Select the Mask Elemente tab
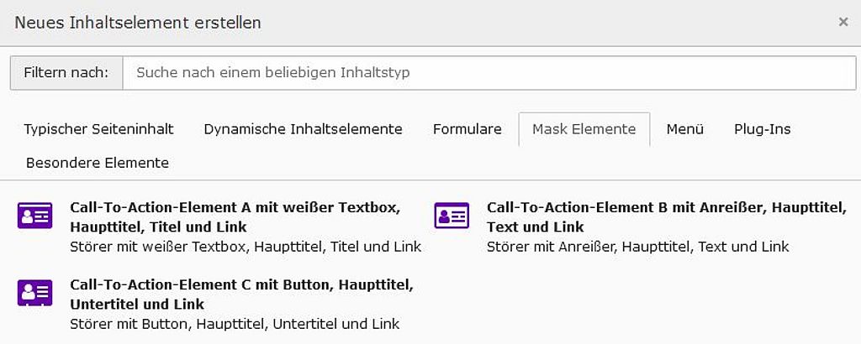The height and width of the screenshot is (344, 861). pos(584,129)
